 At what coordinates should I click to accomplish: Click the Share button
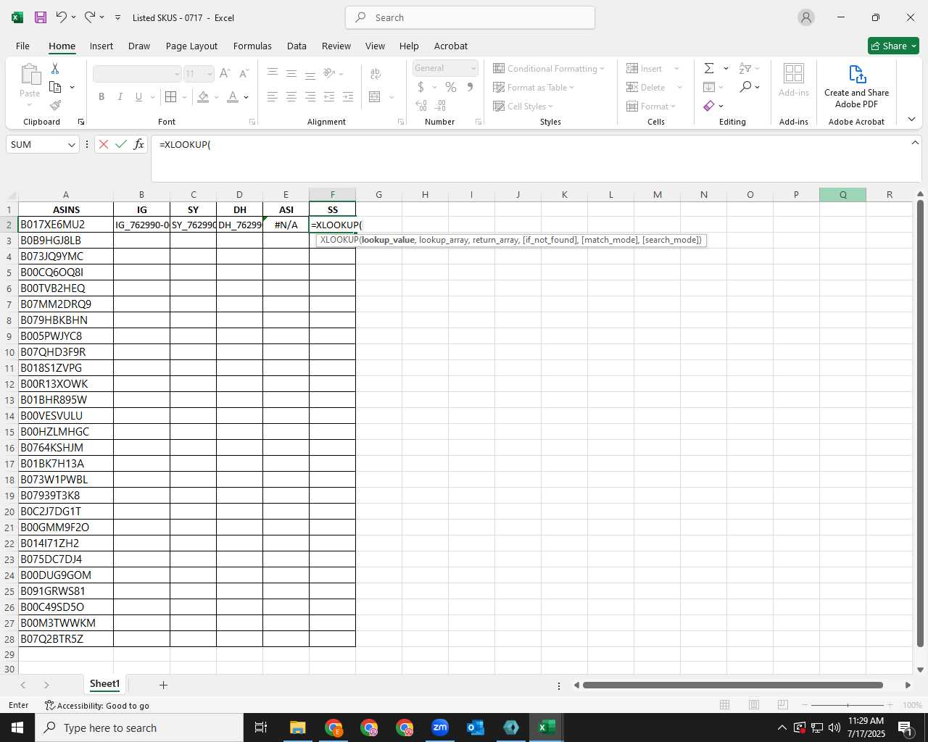[893, 46]
